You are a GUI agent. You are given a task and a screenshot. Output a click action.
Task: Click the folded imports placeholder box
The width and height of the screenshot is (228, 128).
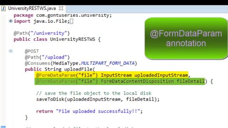click(71, 21)
